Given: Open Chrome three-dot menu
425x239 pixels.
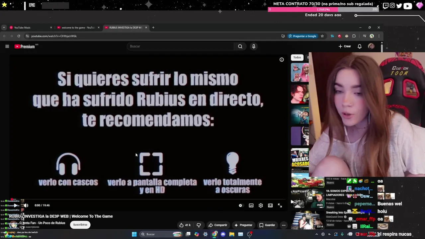Looking at the screenshot, I should click(379, 36).
